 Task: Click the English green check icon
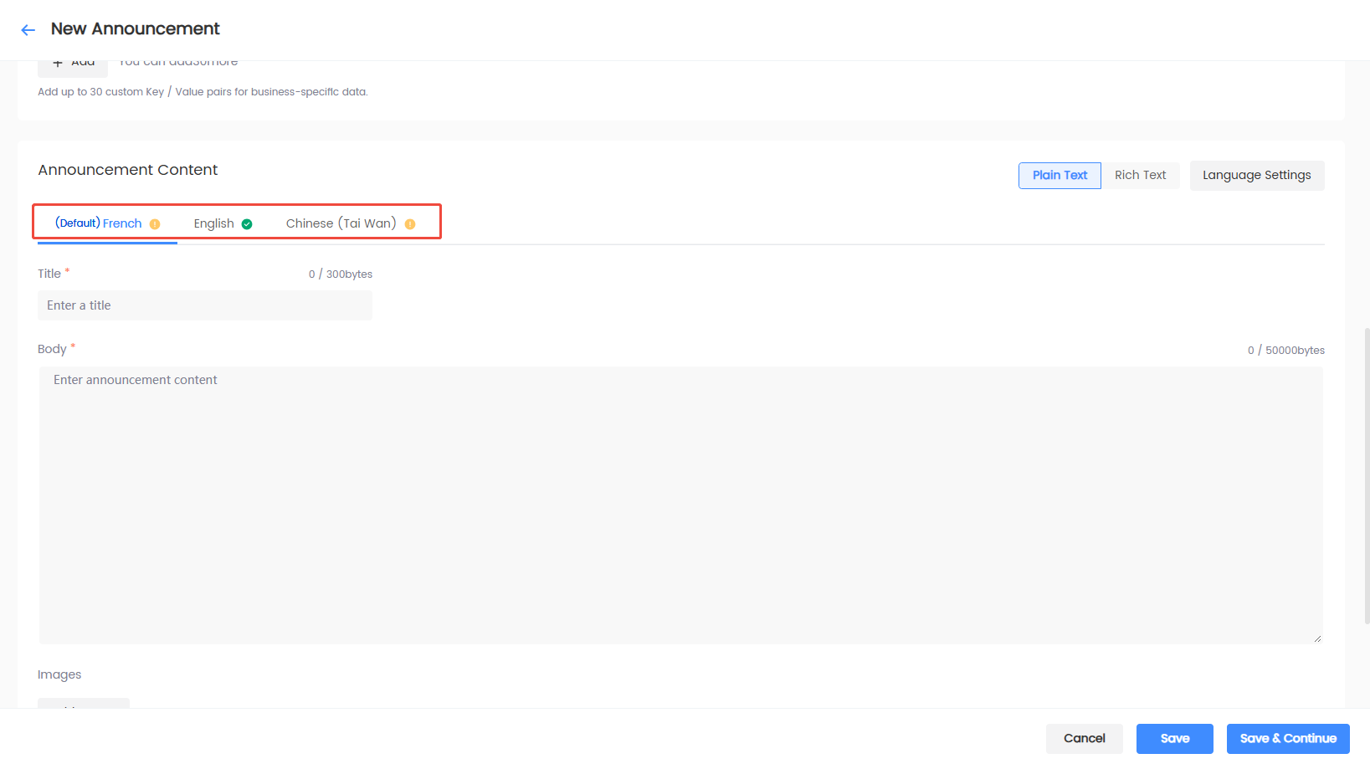click(x=247, y=224)
